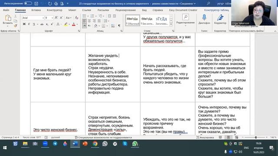Expand the Styles gallery more arrow

point(171,25)
